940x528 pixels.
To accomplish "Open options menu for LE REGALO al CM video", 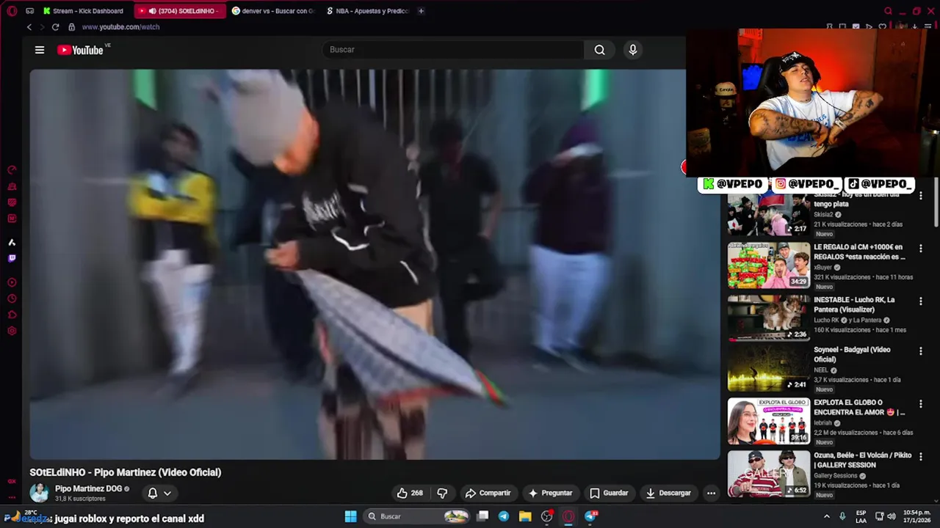I will (x=921, y=249).
